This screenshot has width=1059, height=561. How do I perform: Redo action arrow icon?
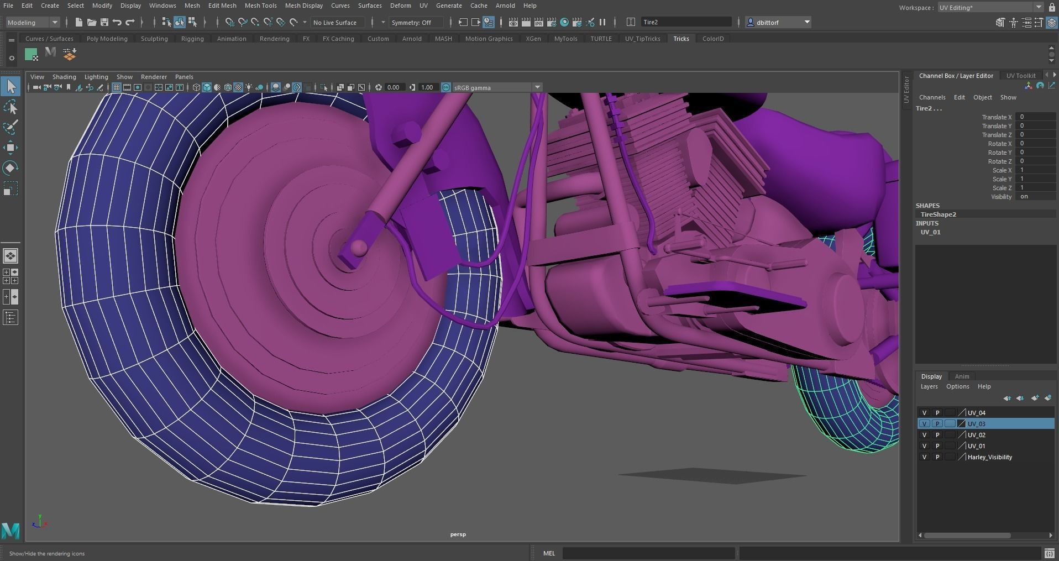pyautogui.click(x=130, y=22)
